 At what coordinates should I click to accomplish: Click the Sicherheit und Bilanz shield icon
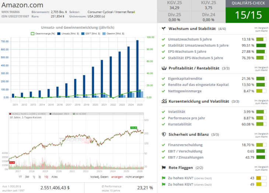pyautogui.click(x=164, y=134)
